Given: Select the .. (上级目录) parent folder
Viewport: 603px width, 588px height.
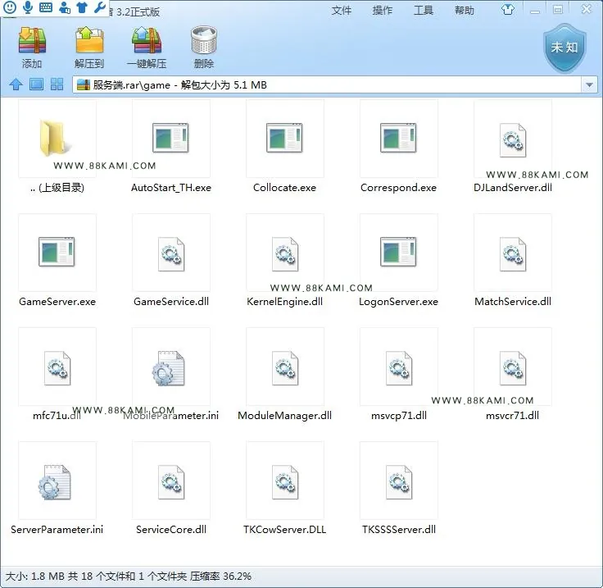Looking at the screenshot, I should 57,148.
